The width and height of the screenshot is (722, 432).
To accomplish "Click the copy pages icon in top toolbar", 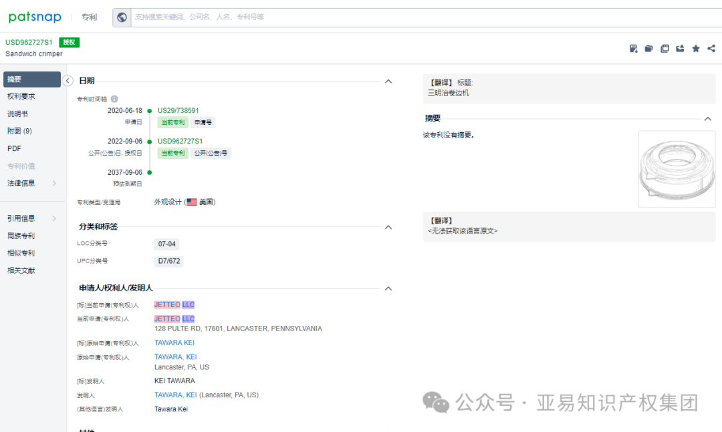I will [665, 48].
